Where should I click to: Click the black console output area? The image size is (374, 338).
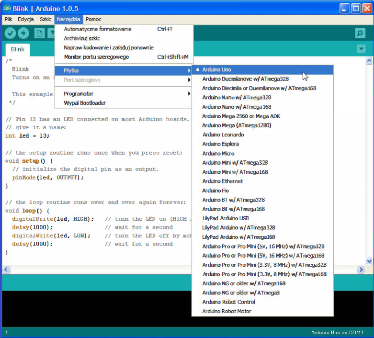click(x=97, y=309)
